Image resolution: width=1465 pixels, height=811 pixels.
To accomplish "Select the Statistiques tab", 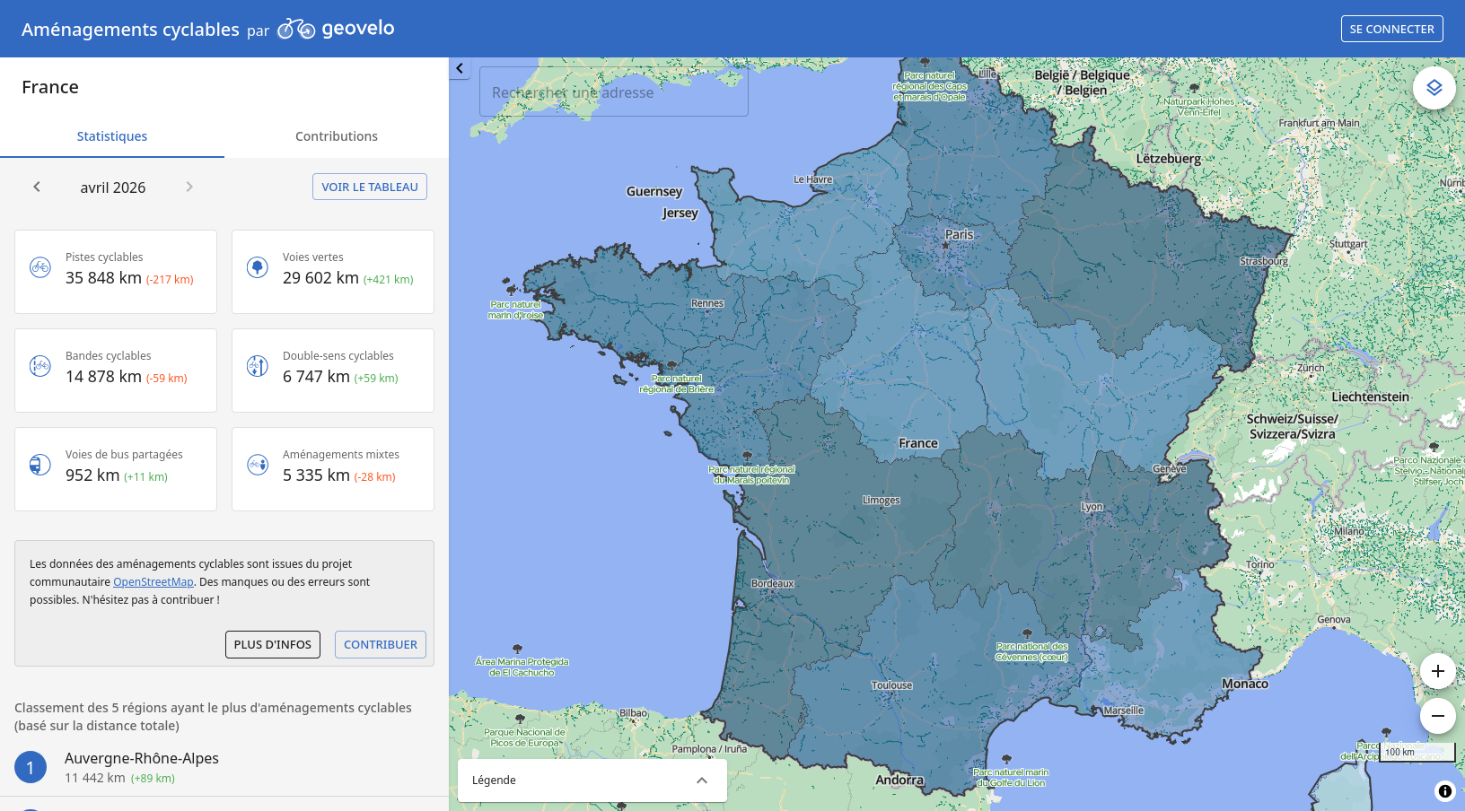I will [x=112, y=136].
